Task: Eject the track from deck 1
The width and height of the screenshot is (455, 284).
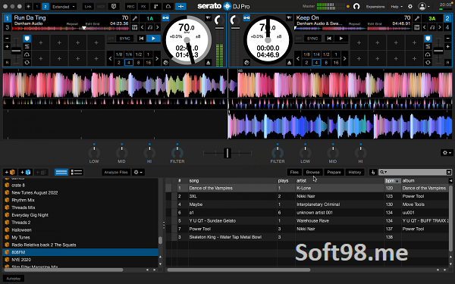Action: [x=208, y=62]
